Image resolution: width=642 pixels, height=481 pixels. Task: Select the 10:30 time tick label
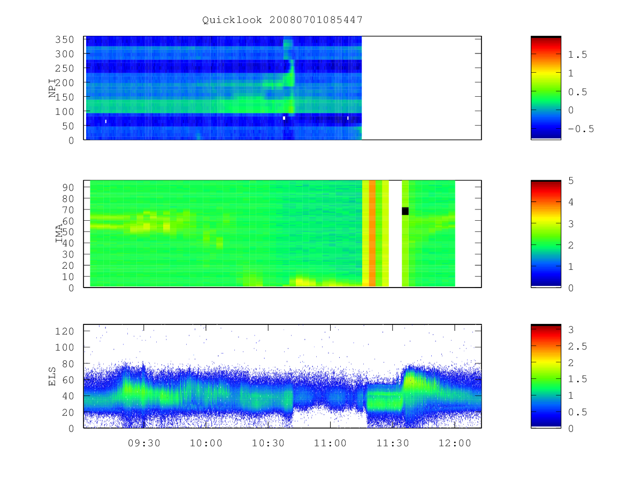click(268, 443)
